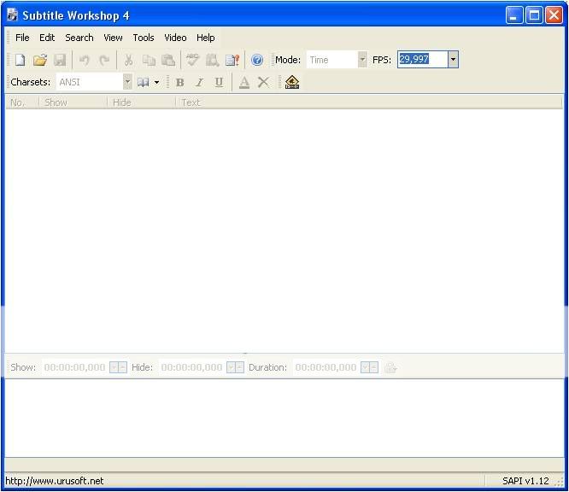Toggle Underline formatting
This screenshot has height=492, width=569.
[x=219, y=82]
